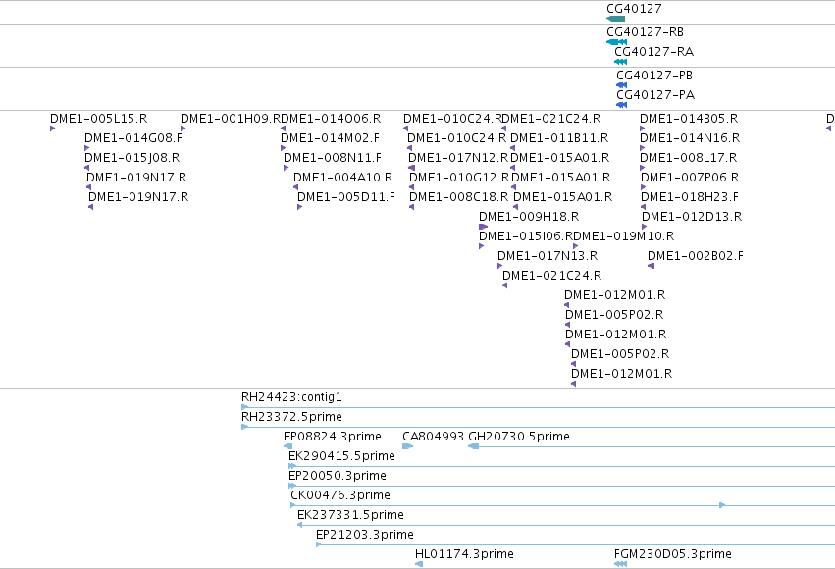Screen dimensions: 835x569
Task: Select the purple arrow under DME1-009H18.R
Action: tap(483, 227)
